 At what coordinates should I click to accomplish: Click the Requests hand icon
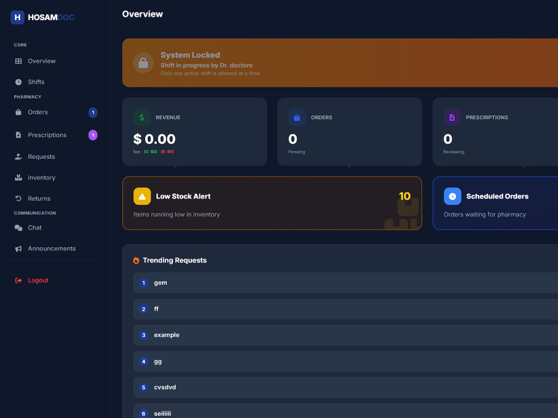pos(18,157)
